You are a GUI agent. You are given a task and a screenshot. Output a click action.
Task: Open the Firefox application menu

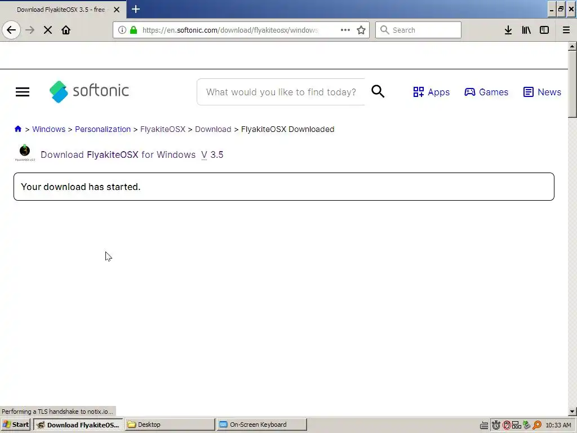coord(566,30)
